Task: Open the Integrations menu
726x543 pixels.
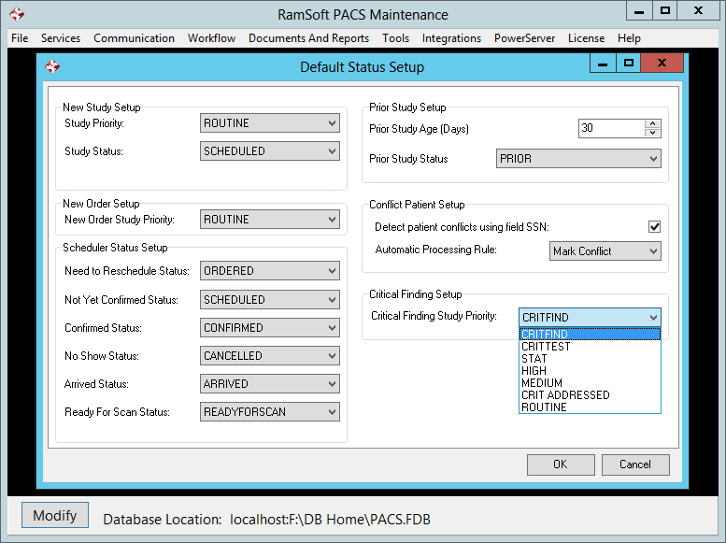Action: tap(451, 38)
